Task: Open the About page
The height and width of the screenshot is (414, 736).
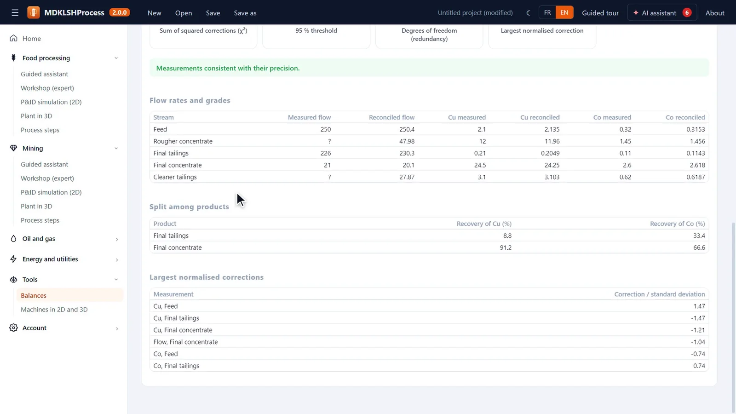Action: 715,13
